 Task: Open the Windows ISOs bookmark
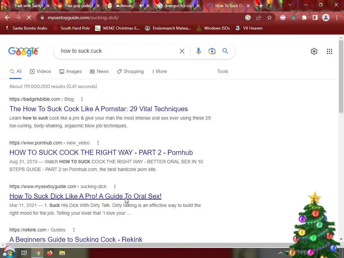click(x=213, y=28)
